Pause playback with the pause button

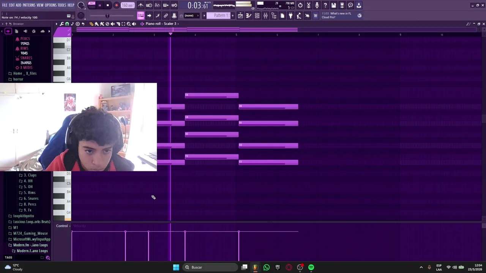coord(100,5)
